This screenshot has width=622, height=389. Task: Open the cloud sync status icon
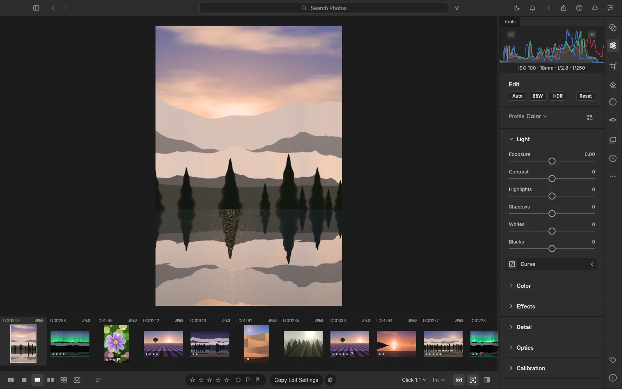tap(595, 8)
